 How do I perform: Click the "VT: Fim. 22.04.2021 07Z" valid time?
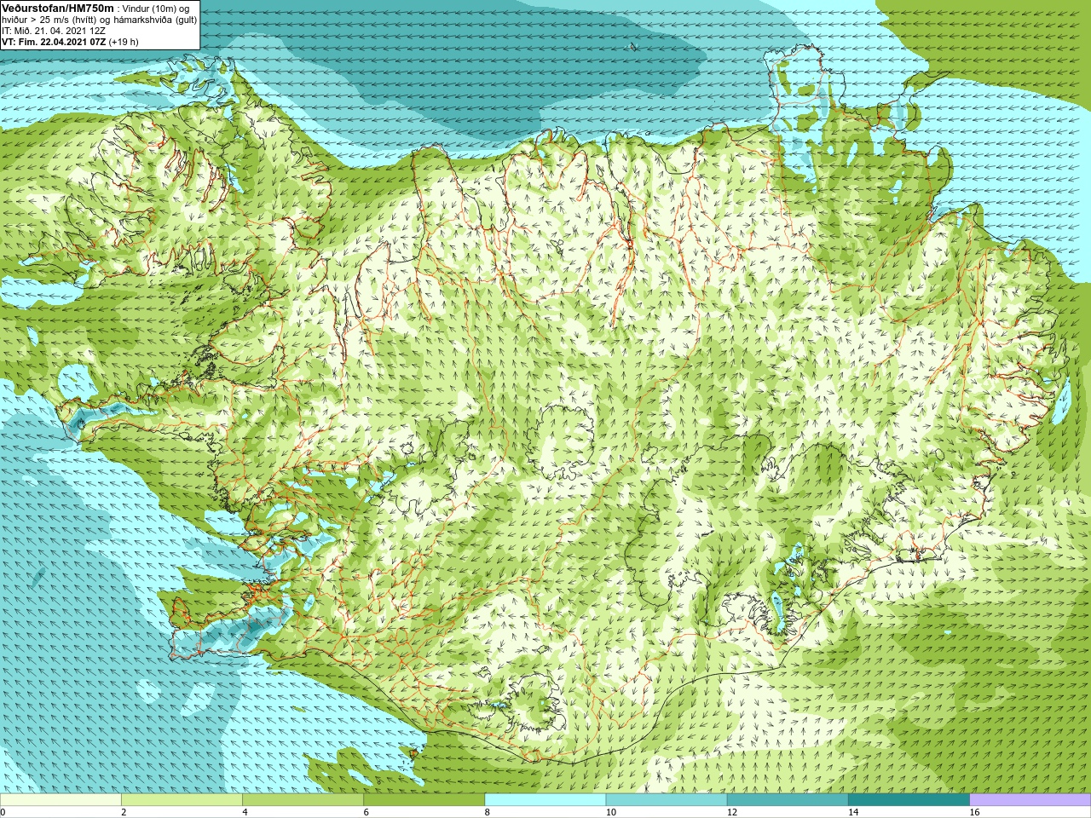(54, 41)
